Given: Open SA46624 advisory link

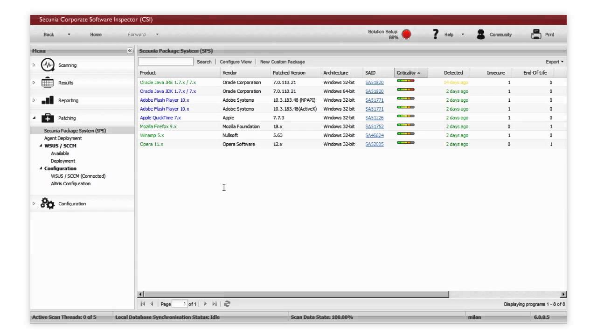Looking at the screenshot, I should (x=375, y=135).
